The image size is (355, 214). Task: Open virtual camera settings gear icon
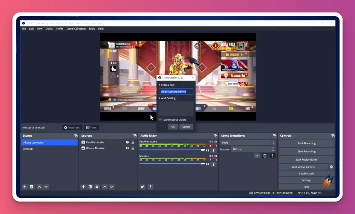pos(331,167)
